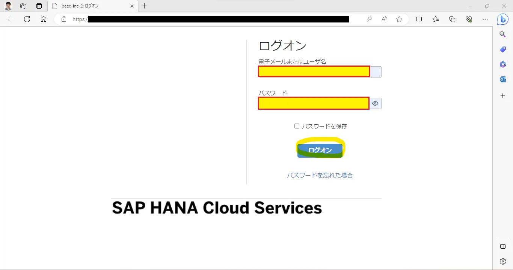Minimize the browser window
Screen dimensions: 513x270
[x=470, y=6]
